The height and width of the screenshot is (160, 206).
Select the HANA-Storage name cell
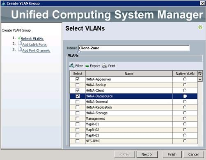(129, 113)
